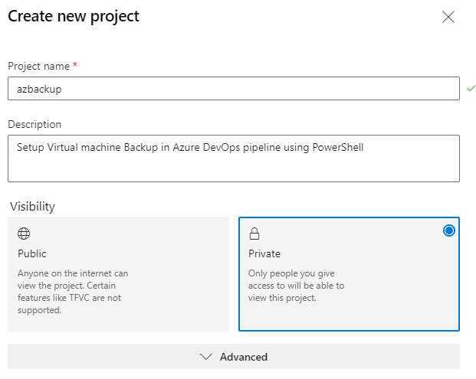
Task: Click the Private radio button circle
Action: (x=448, y=230)
